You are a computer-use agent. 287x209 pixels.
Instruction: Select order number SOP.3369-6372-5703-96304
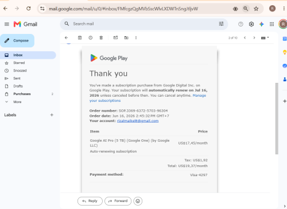pos(143,111)
